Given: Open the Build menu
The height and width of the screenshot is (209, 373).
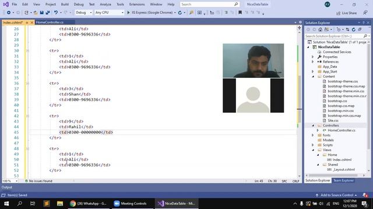Looking at the screenshot, I should tap(65, 4).
